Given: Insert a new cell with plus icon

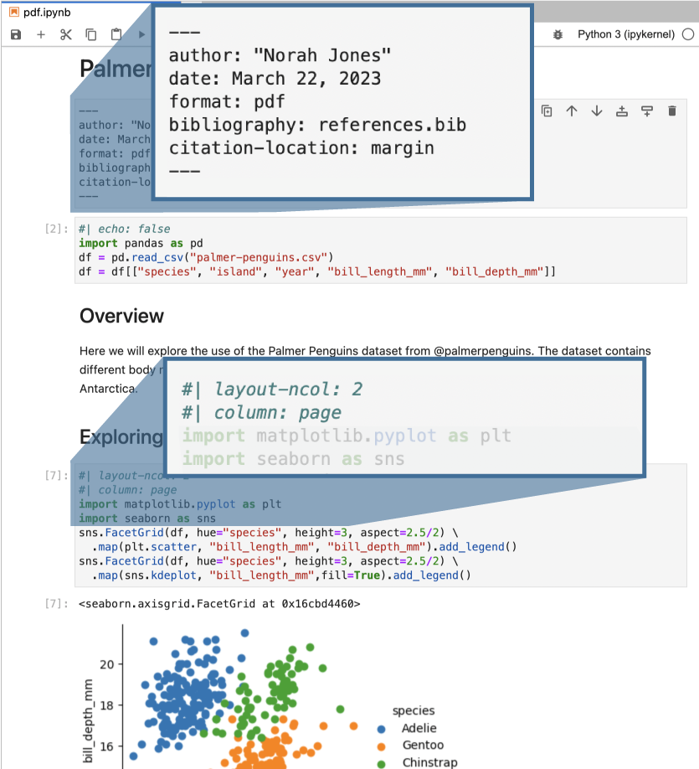Looking at the screenshot, I should [x=41, y=34].
